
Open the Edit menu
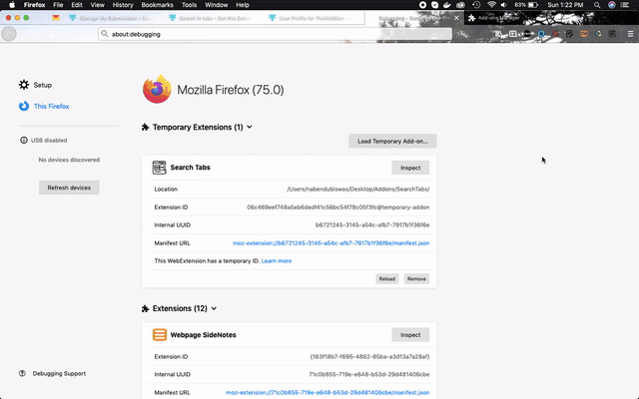77,5
